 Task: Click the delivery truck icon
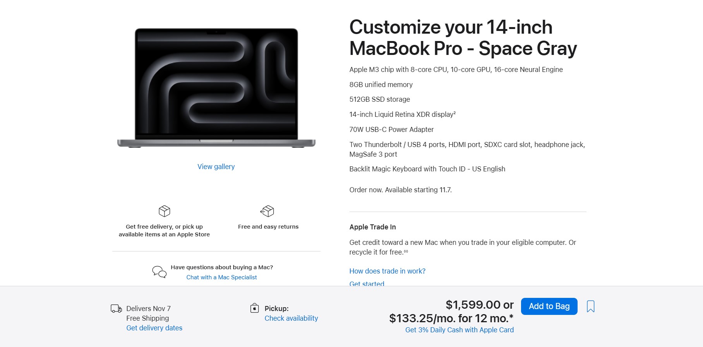tap(116, 309)
